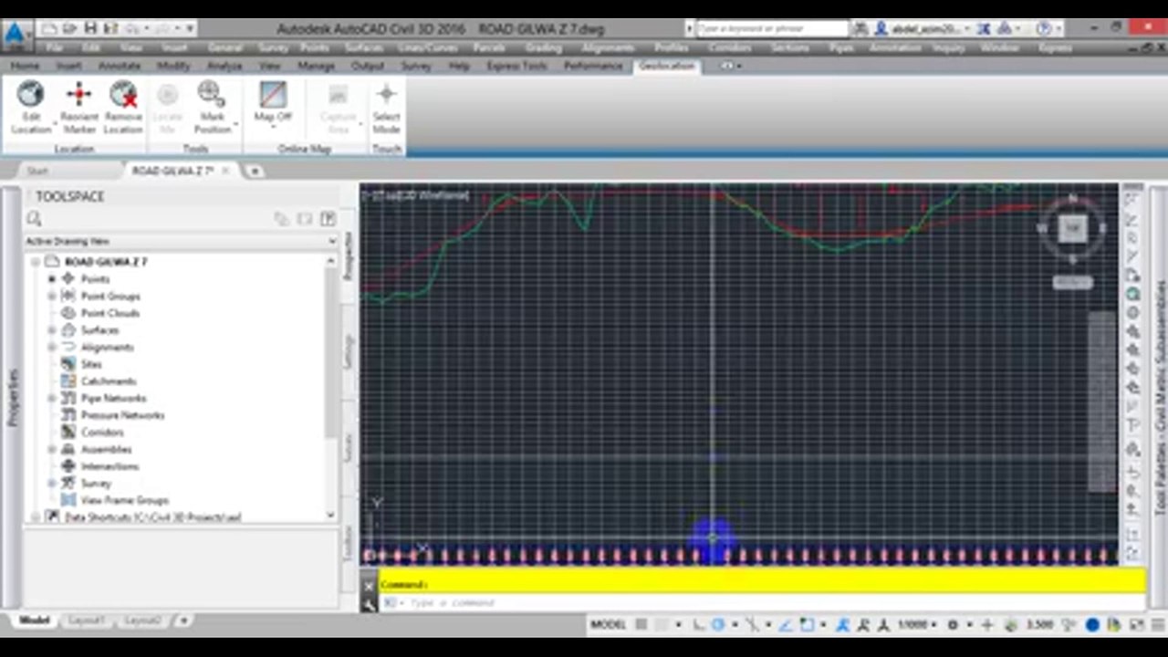The height and width of the screenshot is (657, 1168).
Task: Toggle grid display in status bar
Action: (x=641, y=625)
